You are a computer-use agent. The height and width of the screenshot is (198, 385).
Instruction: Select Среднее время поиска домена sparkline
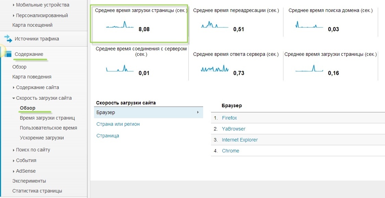[x=309, y=25]
